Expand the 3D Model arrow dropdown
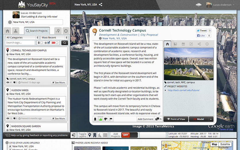Screen dimensions: 240x150 (x=211, y=119)
